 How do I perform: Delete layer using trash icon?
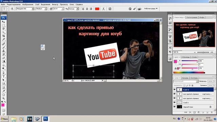point(212,112)
